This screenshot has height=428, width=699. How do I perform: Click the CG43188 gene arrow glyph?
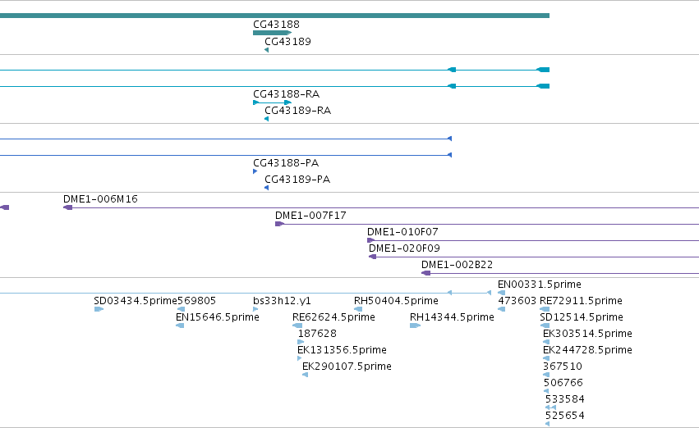click(x=273, y=33)
